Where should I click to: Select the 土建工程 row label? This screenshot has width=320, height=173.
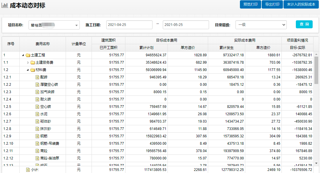pos(38,55)
